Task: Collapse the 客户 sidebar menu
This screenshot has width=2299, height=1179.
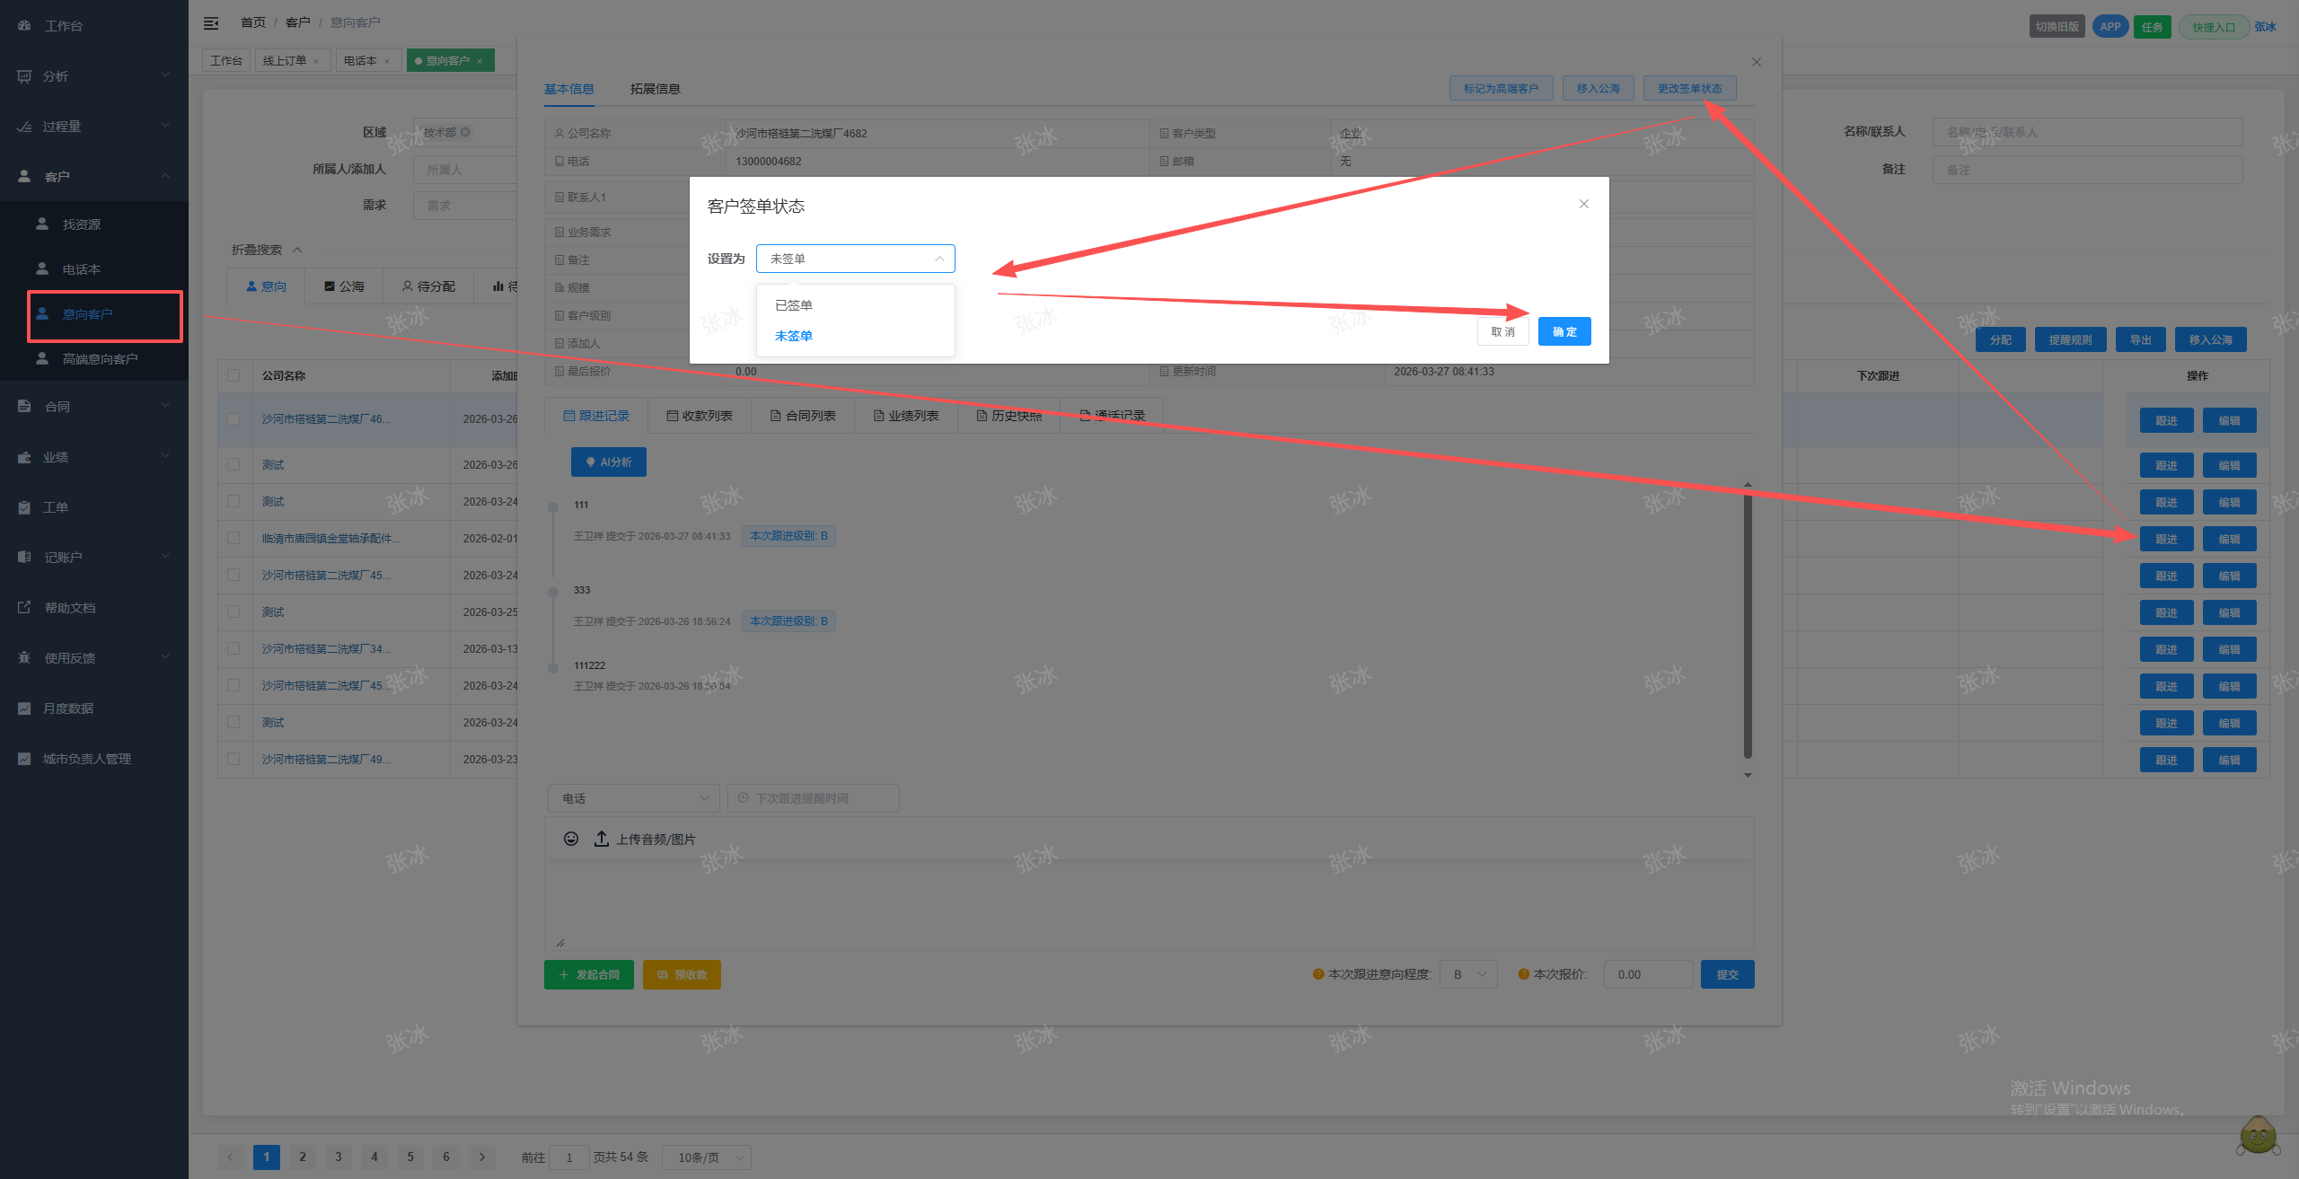Action: pos(94,177)
